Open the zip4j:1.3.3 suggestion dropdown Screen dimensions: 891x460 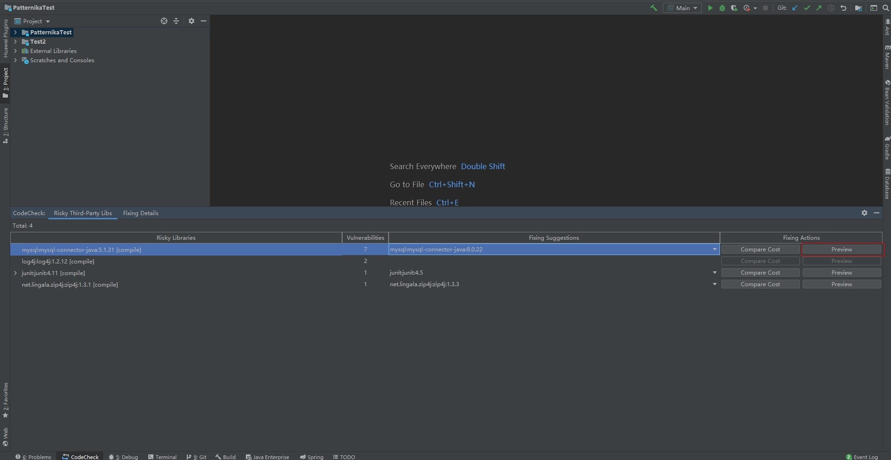714,284
